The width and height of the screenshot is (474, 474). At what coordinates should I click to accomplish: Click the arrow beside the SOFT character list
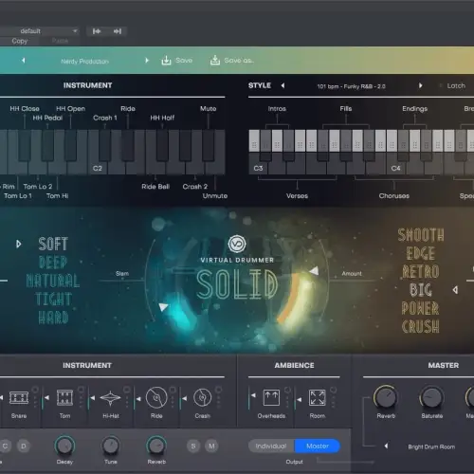pyautogui.click(x=19, y=244)
